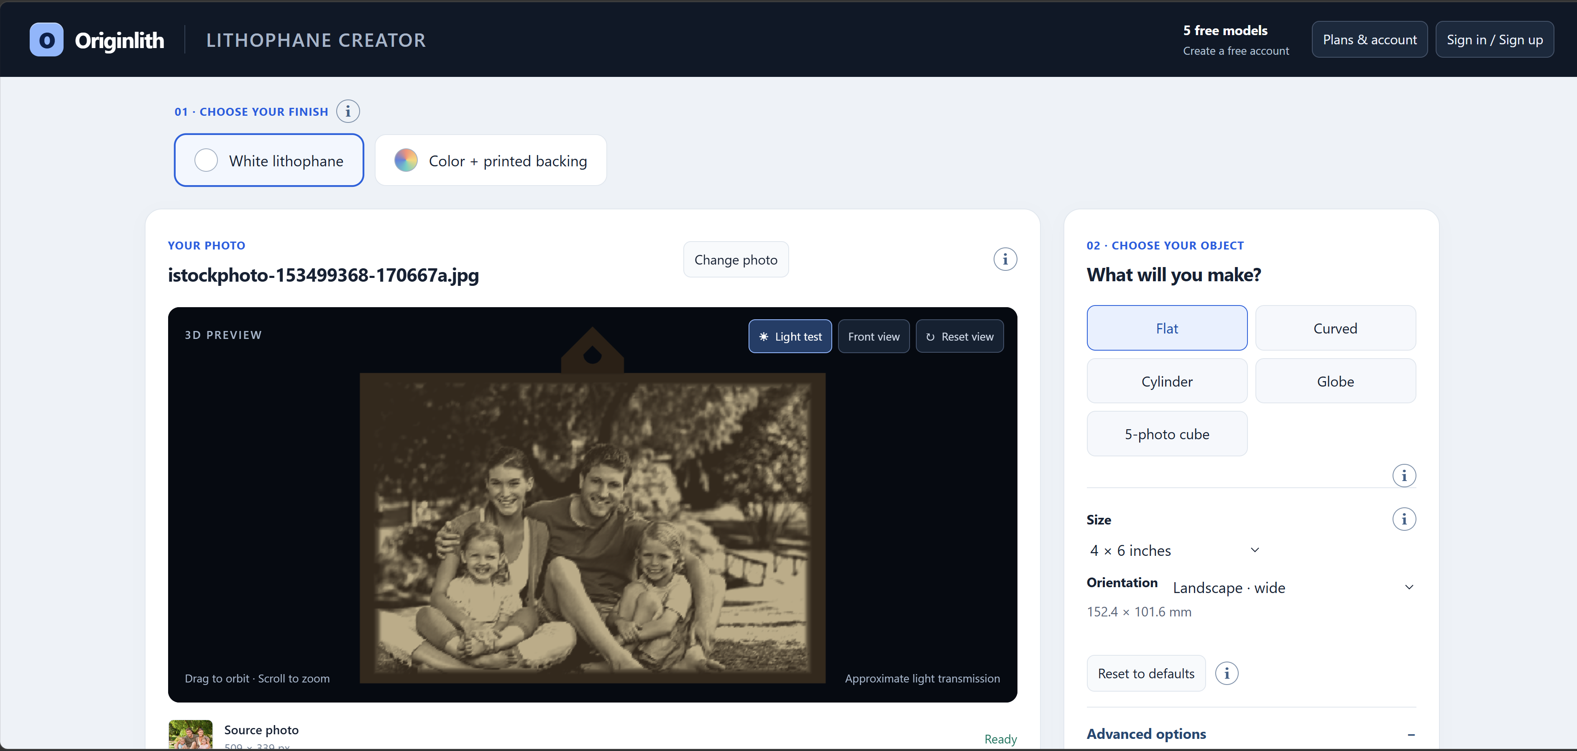
Task: Click Create a free account text
Action: click(1236, 51)
